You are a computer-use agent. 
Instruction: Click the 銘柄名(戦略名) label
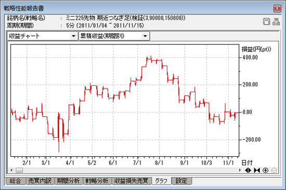coord(26,18)
